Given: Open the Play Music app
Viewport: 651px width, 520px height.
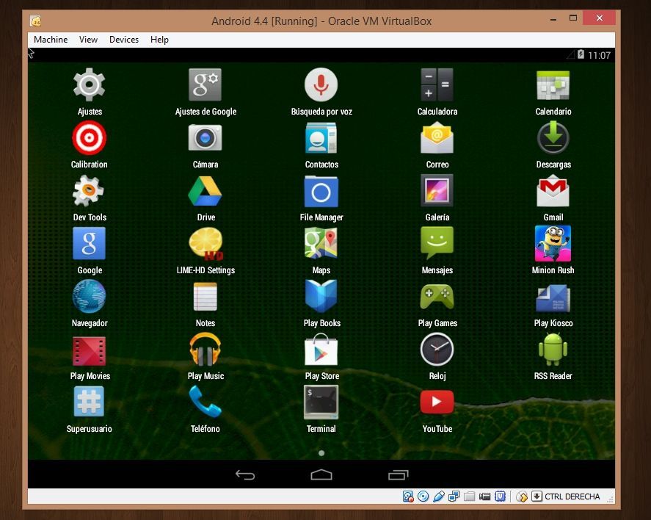Looking at the screenshot, I should [x=205, y=350].
